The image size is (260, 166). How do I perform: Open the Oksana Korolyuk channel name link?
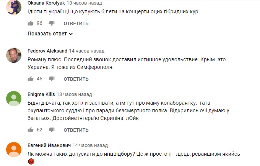(x=46, y=3)
